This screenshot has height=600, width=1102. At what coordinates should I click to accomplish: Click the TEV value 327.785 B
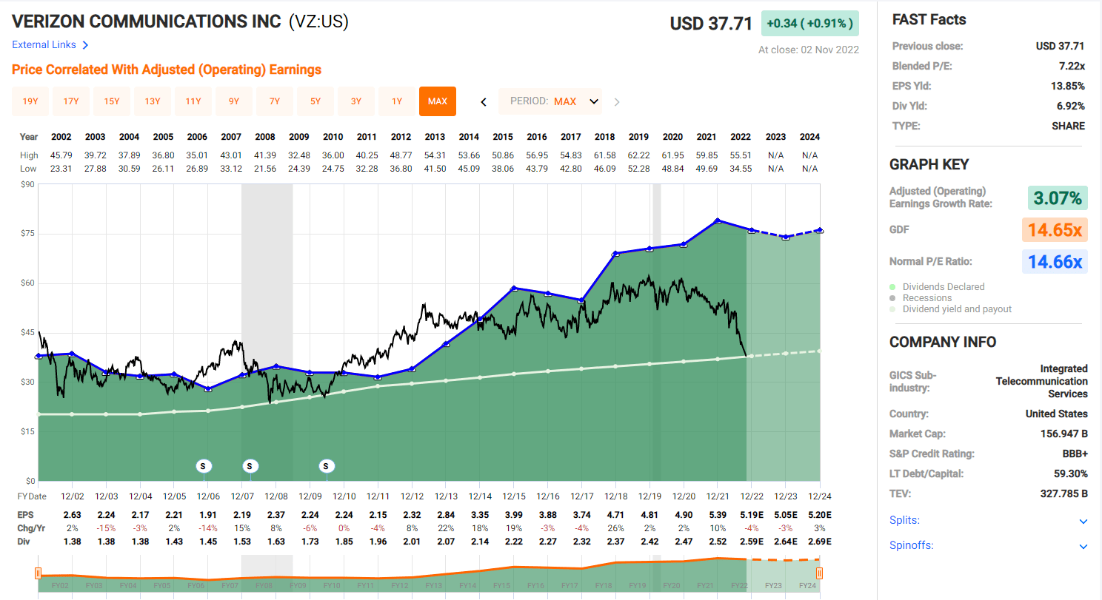tap(1064, 493)
